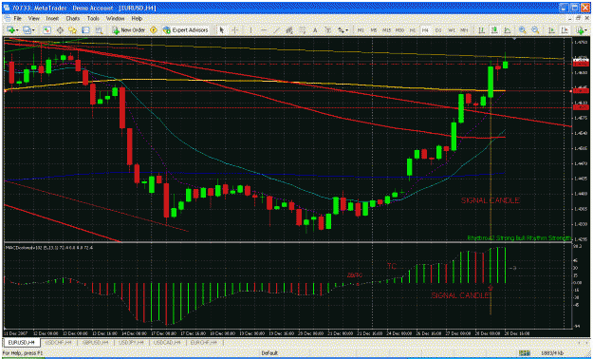Switch to M15 timeframe
Screen dimensions: 593x359
click(386, 30)
